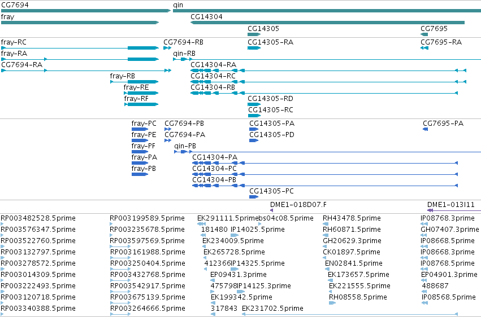Open CG7695-RA transcript label
This screenshot has width=481, height=317.
coord(441,42)
